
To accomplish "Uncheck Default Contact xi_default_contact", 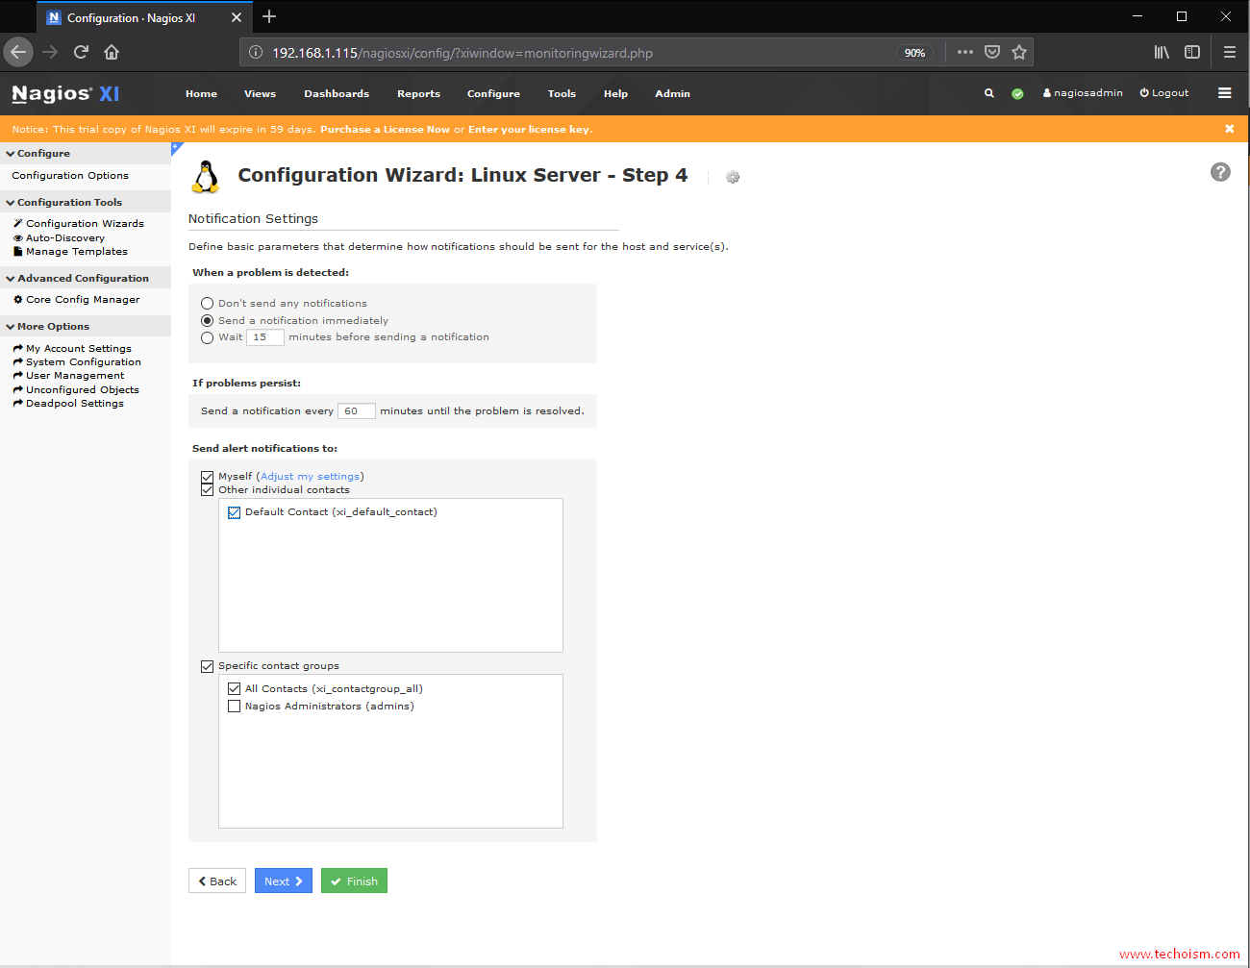I will pyautogui.click(x=234, y=512).
